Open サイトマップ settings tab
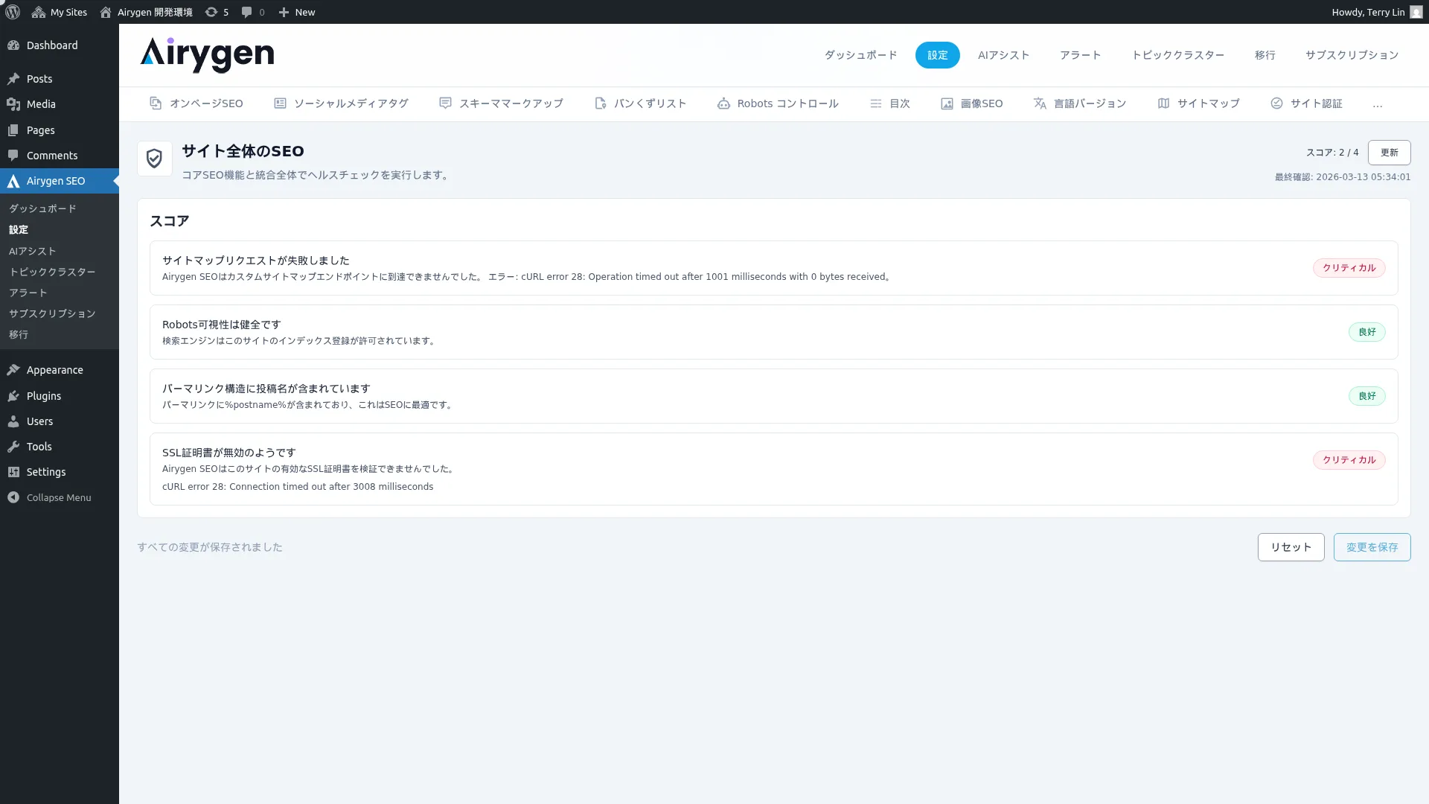Screen dimensions: 1429x804 [x=1198, y=103]
